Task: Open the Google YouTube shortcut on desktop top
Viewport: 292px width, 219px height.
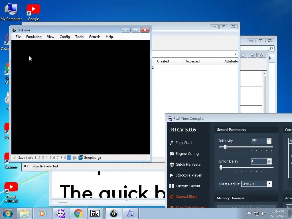Action: click(x=33, y=12)
